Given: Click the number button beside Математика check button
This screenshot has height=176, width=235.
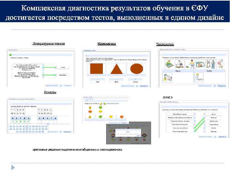Looking at the screenshot, I should pos(137,86).
